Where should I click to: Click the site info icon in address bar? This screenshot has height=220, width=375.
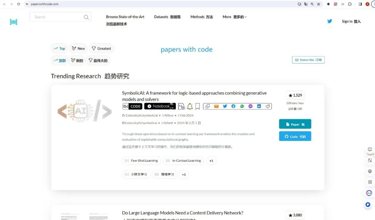(x=27, y=4)
